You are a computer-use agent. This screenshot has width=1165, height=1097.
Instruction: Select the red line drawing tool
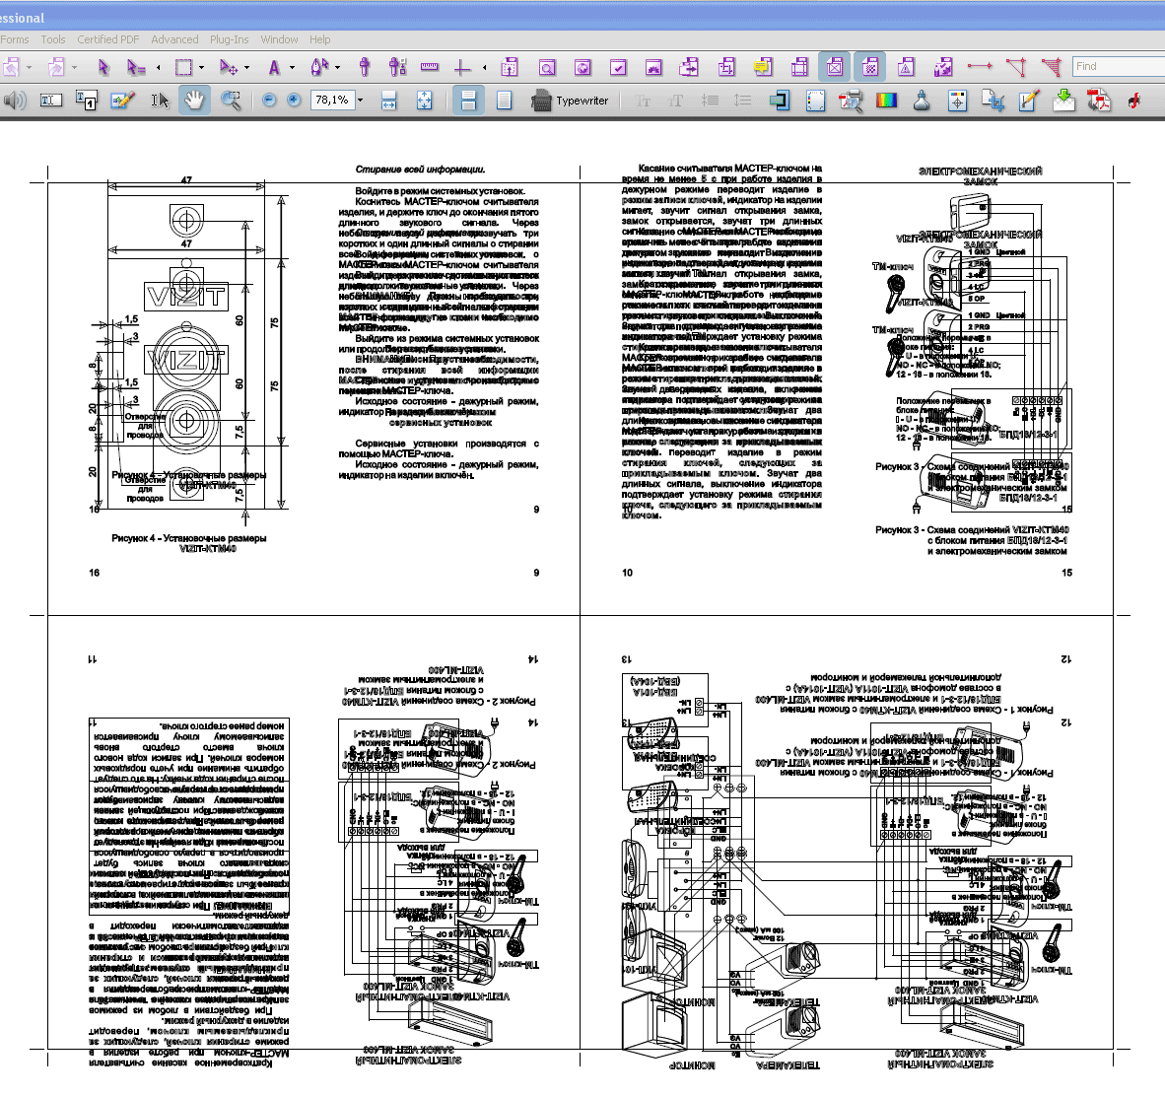coord(980,66)
